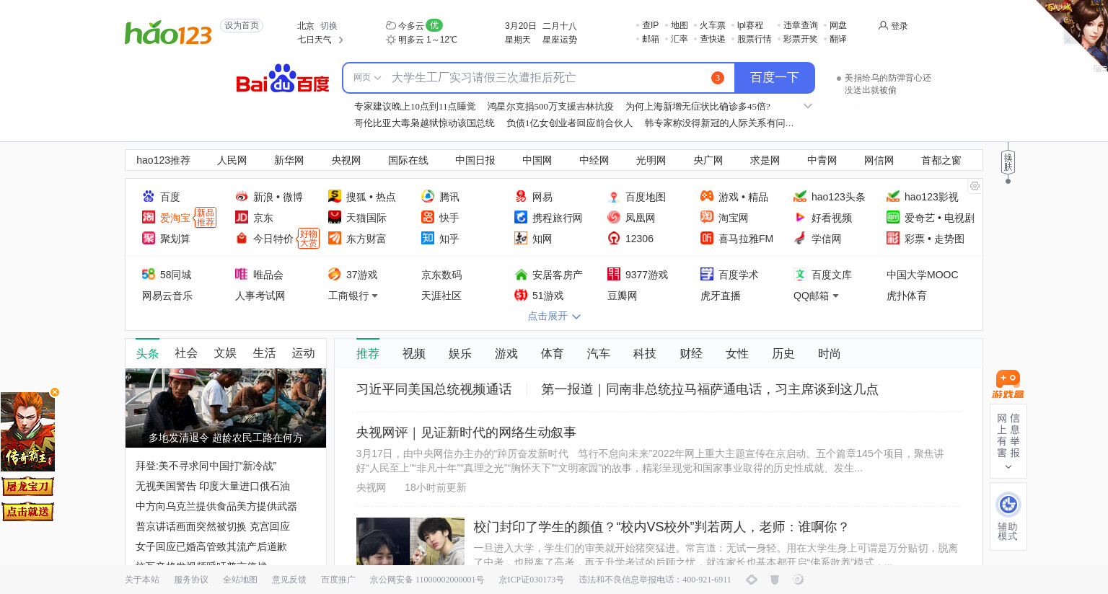Open the campus students article thumbnail
The width and height of the screenshot is (1108, 594).
click(410, 541)
